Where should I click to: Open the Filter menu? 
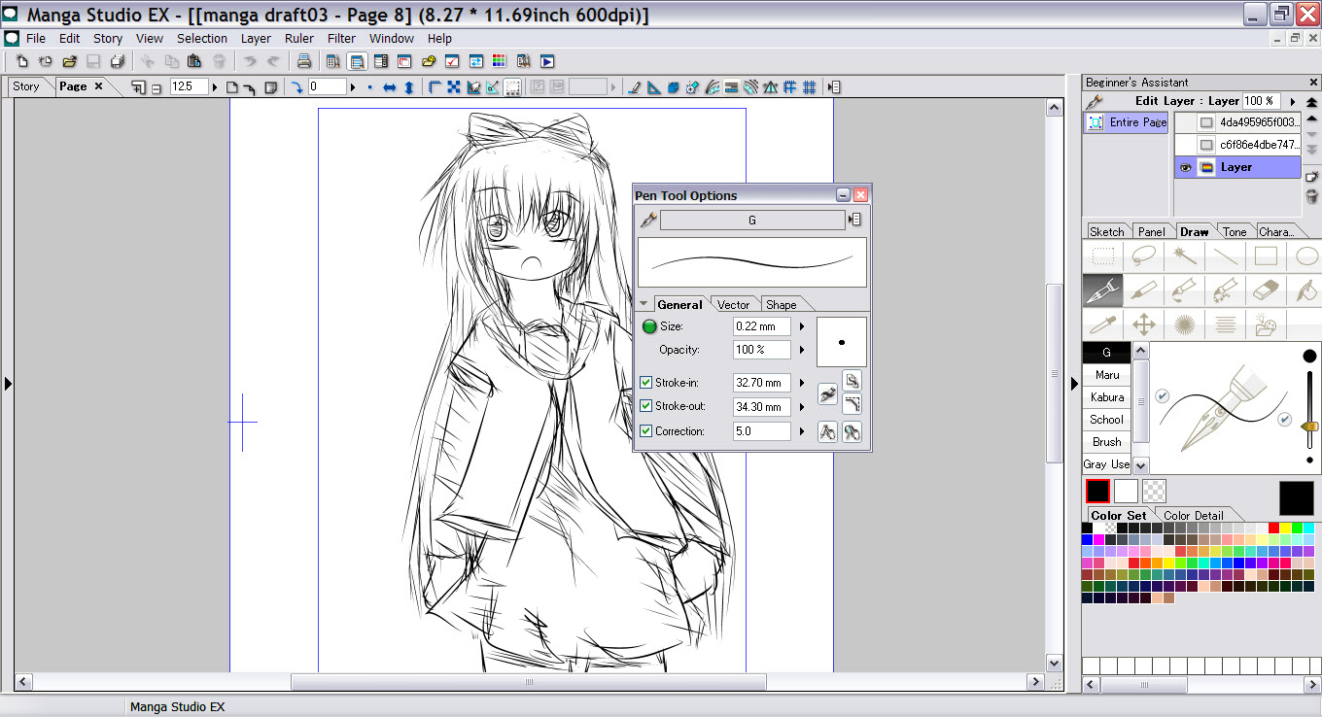[x=341, y=39]
